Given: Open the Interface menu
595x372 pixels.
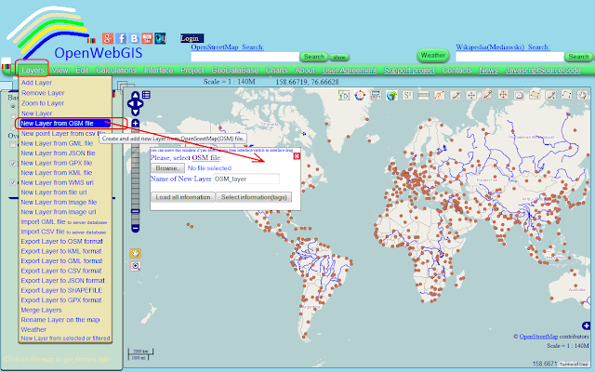Looking at the screenshot, I should click(x=159, y=71).
